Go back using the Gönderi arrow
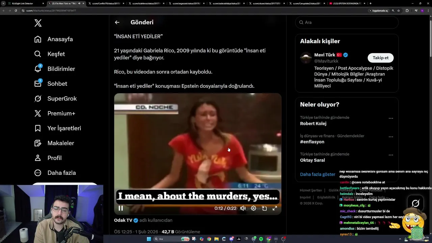432x243 pixels. [x=117, y=22]
